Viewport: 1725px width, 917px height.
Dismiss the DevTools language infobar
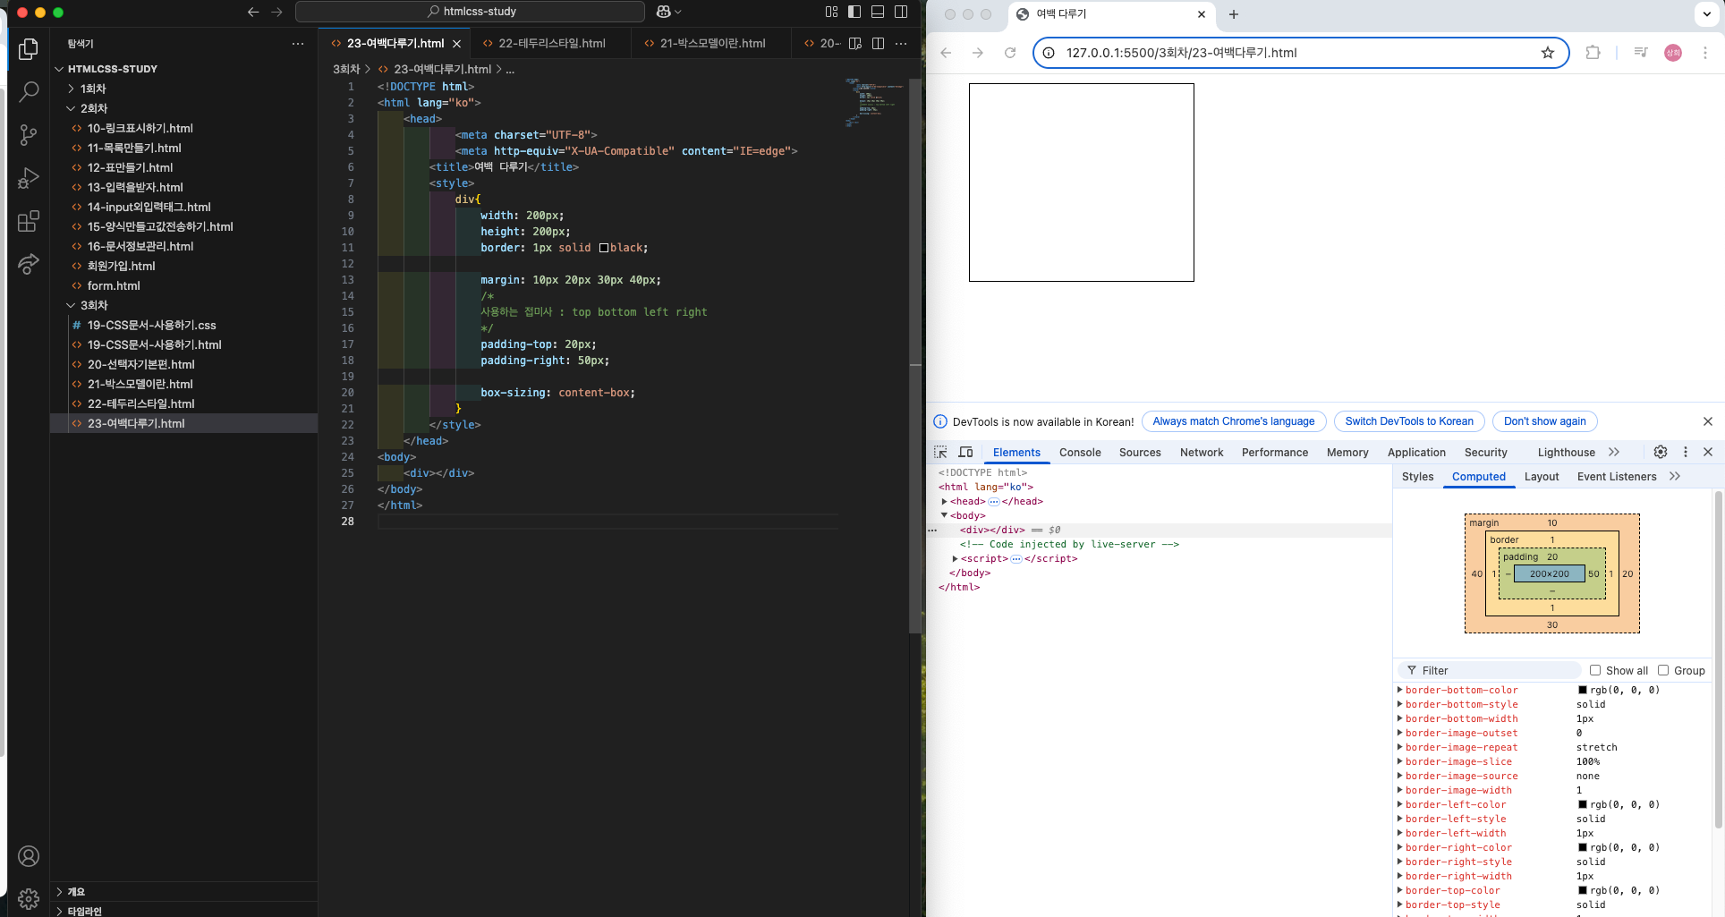point(1708,421)
